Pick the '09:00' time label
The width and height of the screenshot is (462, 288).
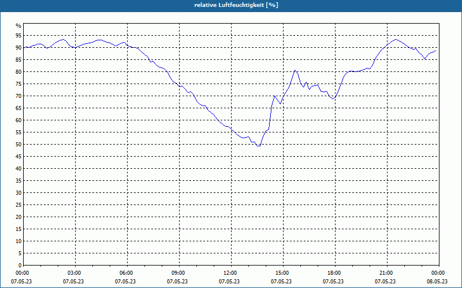(179, 273)
